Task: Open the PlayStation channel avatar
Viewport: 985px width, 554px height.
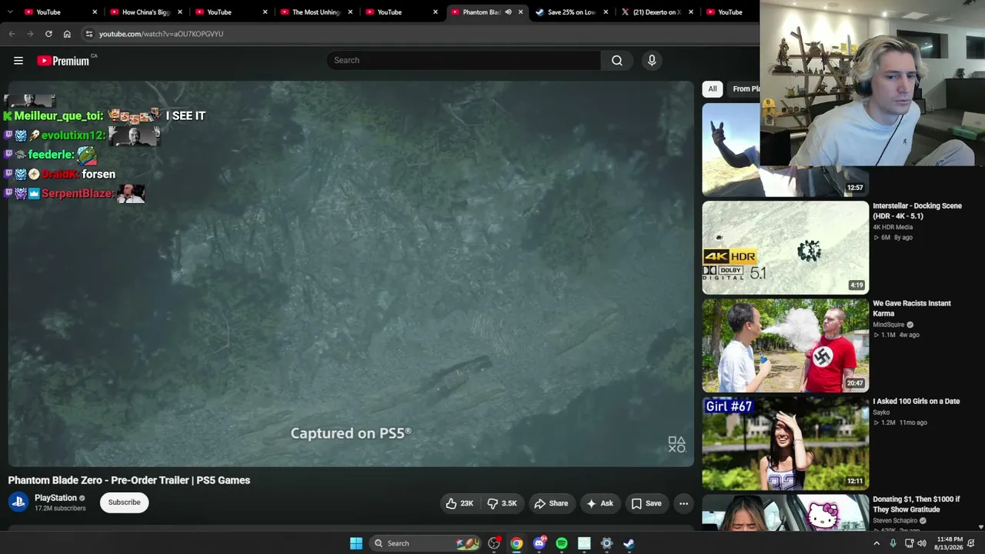Action: 18,502
